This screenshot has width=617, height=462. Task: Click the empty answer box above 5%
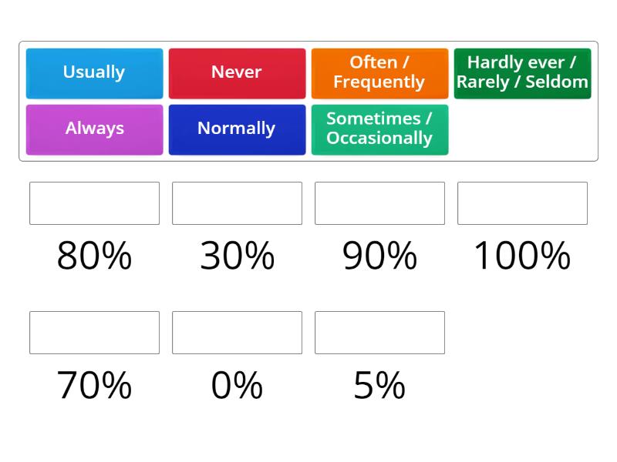(x=379, y=333)
